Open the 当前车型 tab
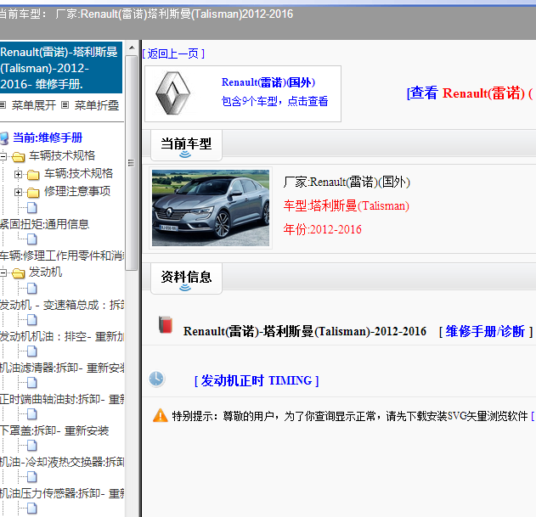Image resolution: width=536 pixels, height=517 pixels. click(185, 144)
